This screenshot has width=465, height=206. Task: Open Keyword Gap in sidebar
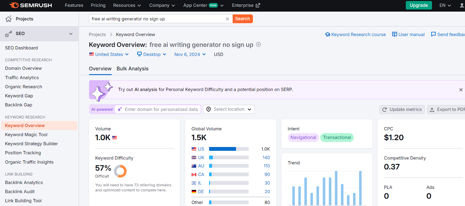click(19, 96)
